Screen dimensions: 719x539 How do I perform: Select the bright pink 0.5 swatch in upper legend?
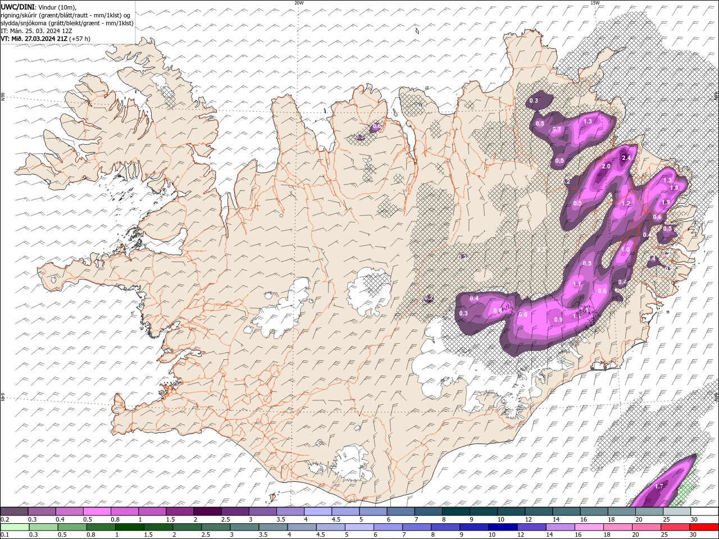tap(97, 511)
